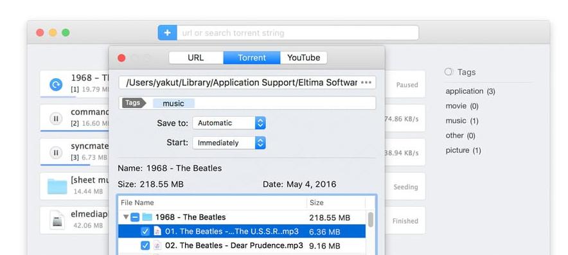568x255 pixels.
Task: Click the folder icon of the sheet music item
Action: tap(57, 186)
